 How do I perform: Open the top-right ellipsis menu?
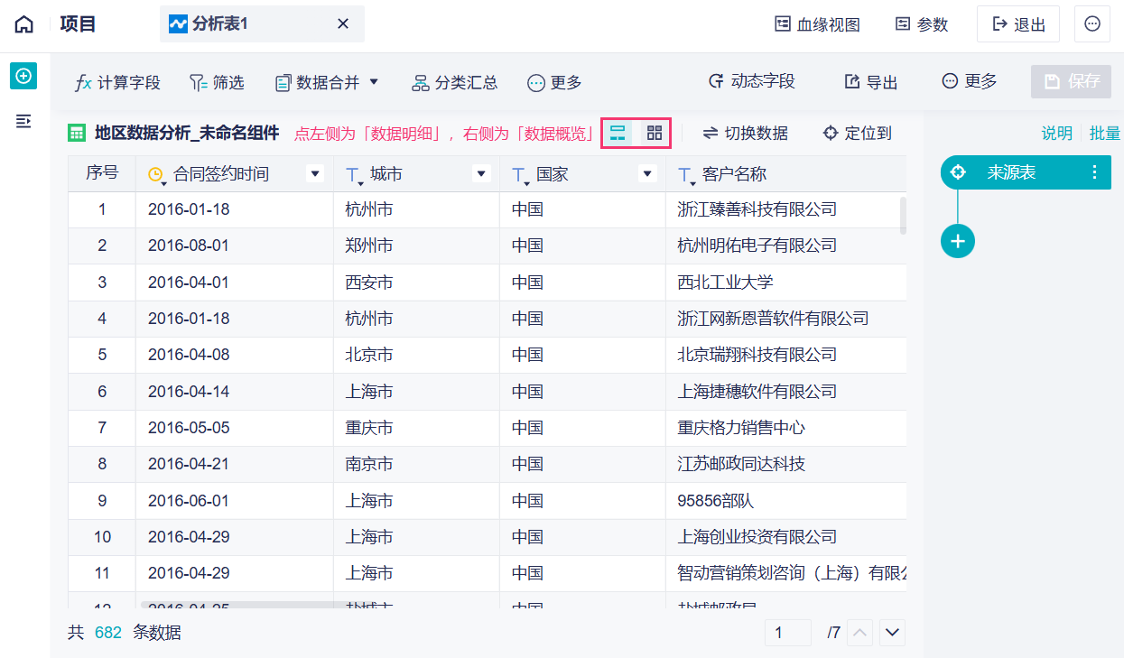[x=1092, y=24]
